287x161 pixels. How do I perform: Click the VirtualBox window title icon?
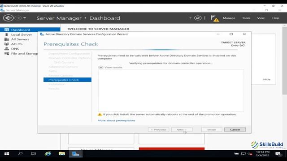[2, 6]
